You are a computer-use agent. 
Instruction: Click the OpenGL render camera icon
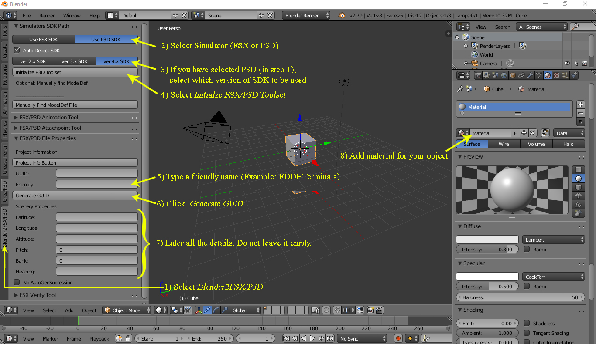tap(371, 310)
